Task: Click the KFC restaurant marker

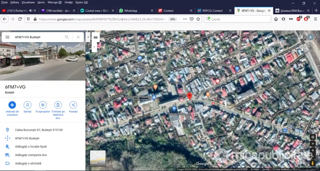Action: (208, 95)
